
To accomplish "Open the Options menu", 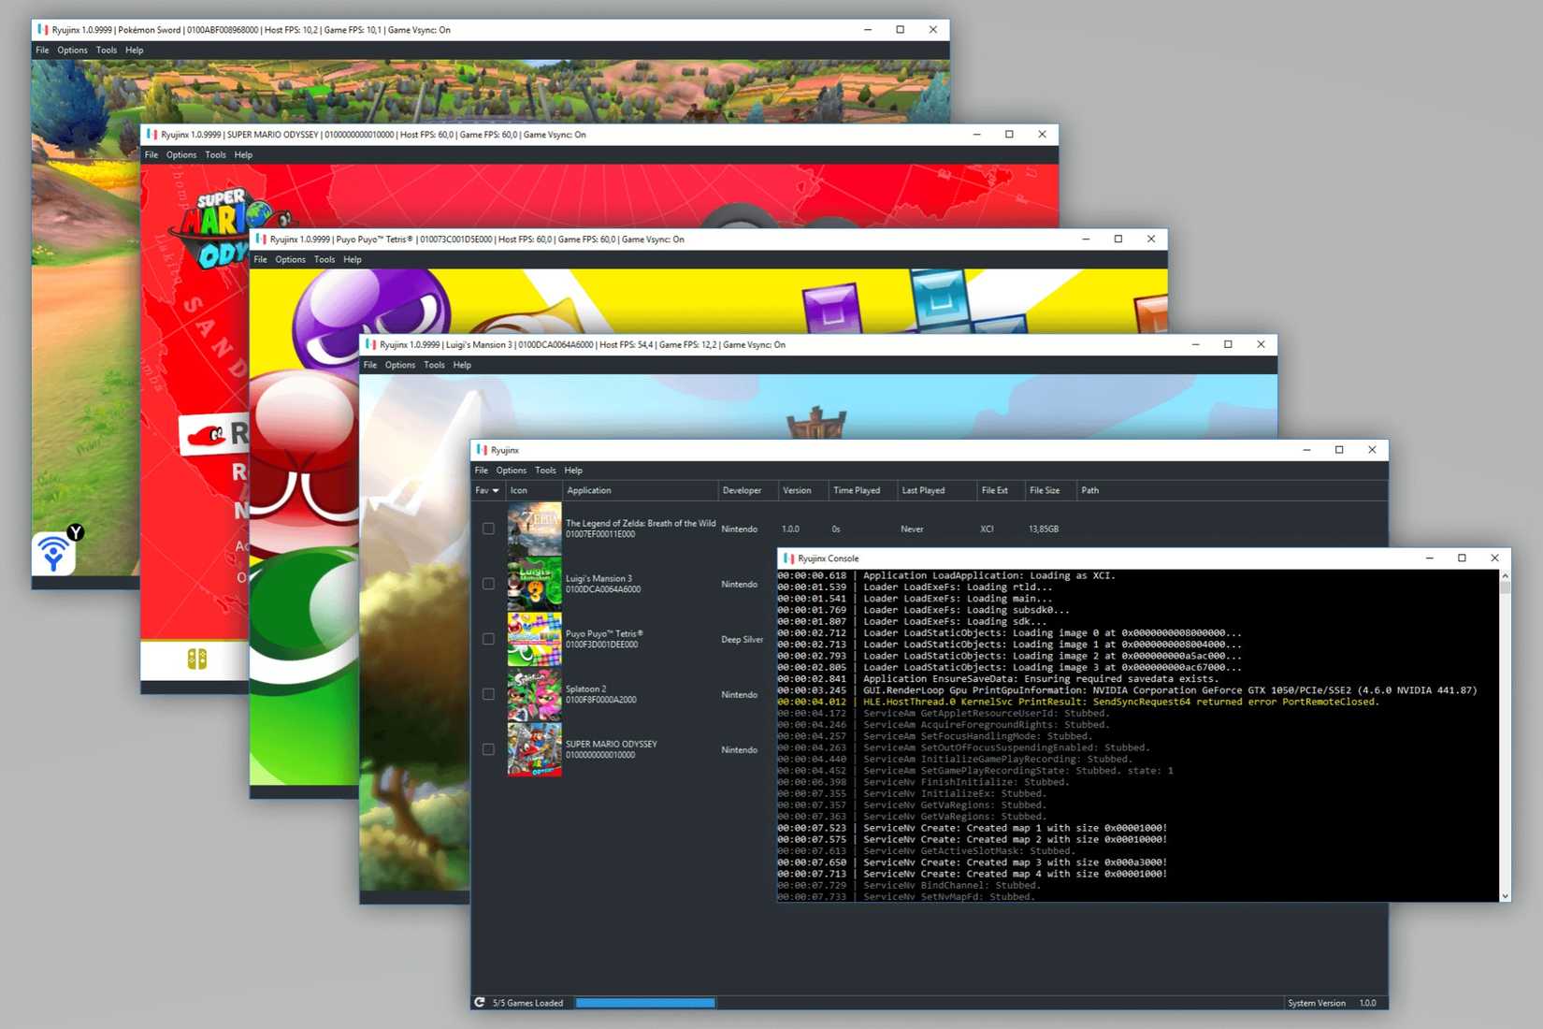I will coord(511,470).
